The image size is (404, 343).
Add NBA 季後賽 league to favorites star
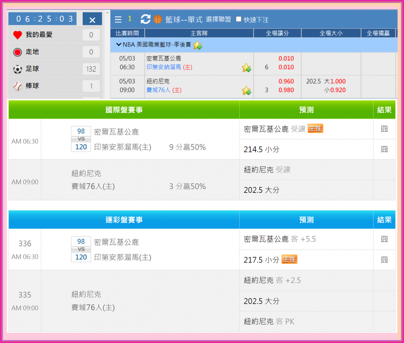(198, 45)
